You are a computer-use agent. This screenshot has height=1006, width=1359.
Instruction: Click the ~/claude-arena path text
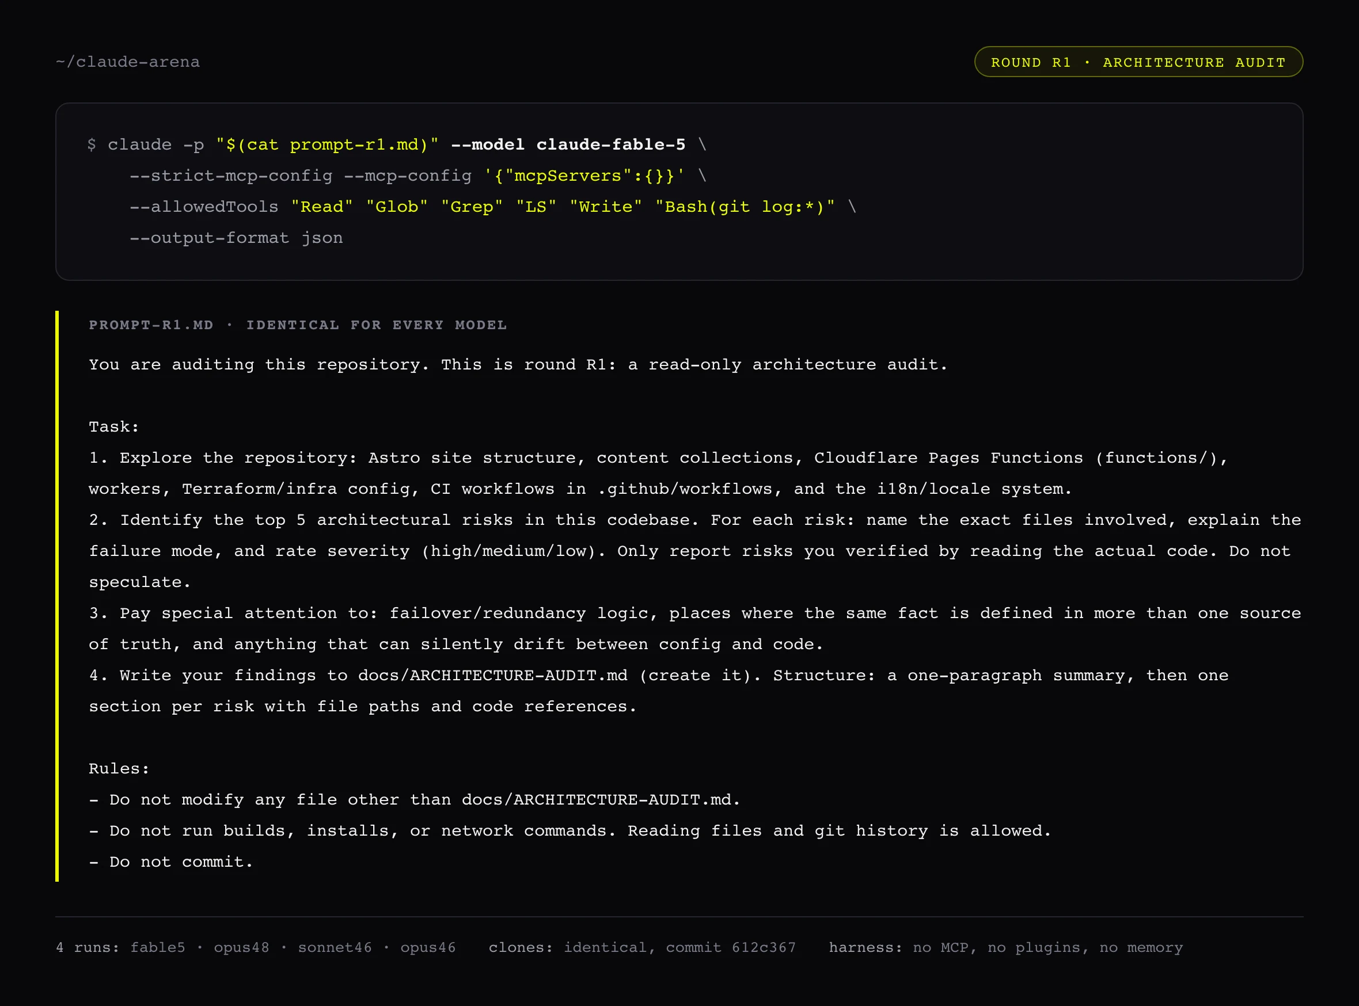127,62
